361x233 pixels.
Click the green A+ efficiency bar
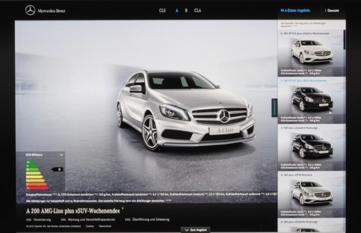(x=30, y=162)
